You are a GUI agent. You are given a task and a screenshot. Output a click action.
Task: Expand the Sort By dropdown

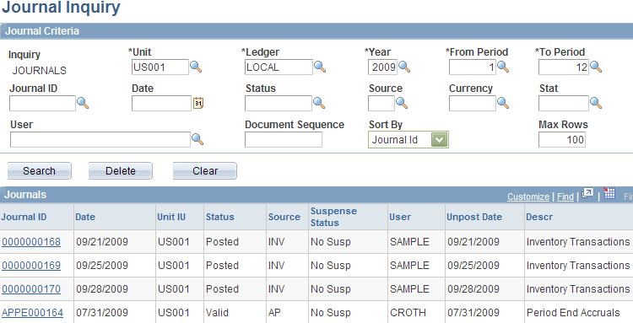coord(439,140)
